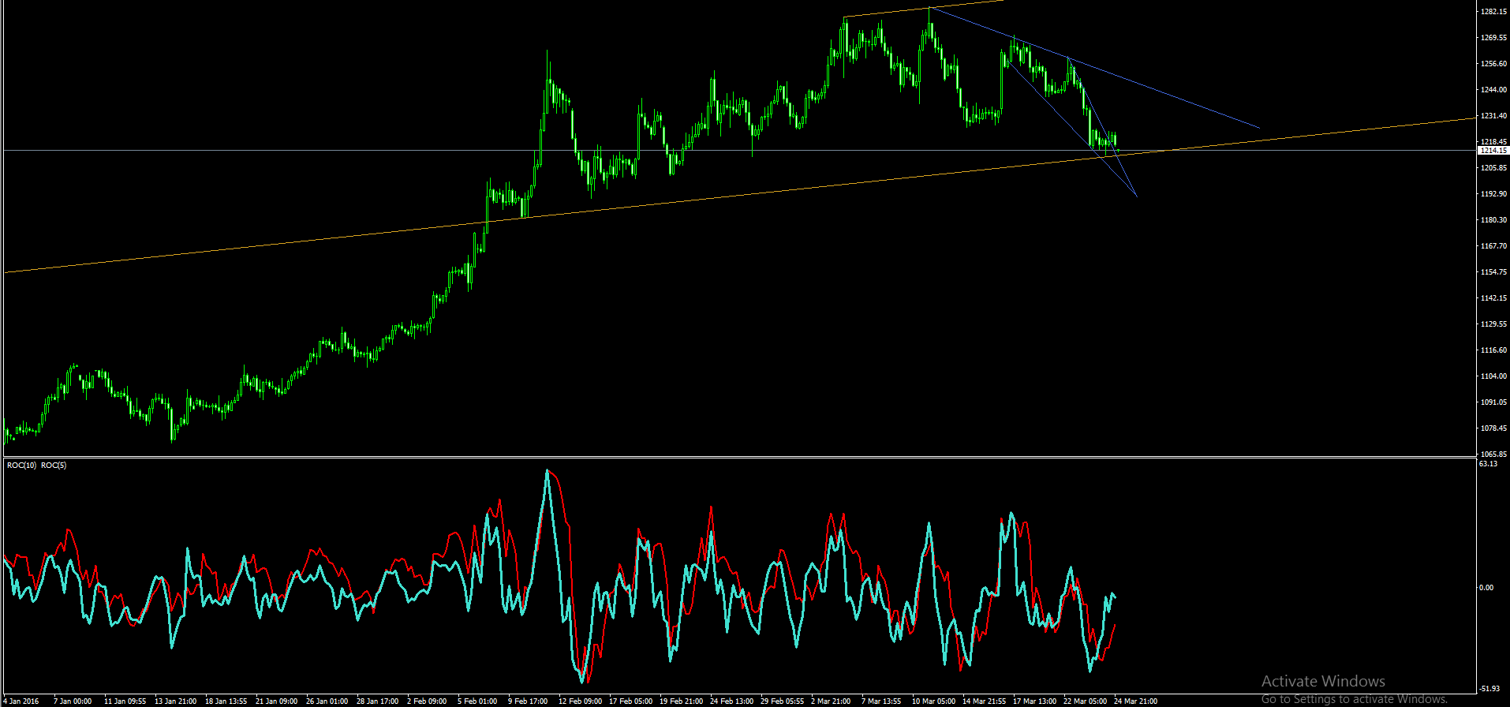The image size is (1510, 707).
Task: Click the ROC(5) indicator label
Action: click(54, 466)
